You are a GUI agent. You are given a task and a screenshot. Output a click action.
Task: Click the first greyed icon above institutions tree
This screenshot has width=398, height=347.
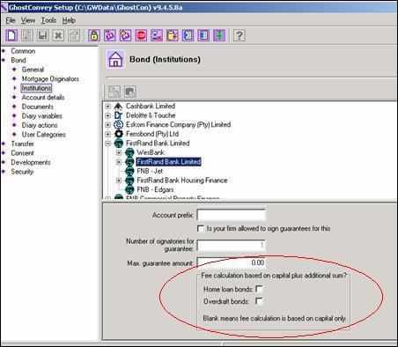coord(114,92)
